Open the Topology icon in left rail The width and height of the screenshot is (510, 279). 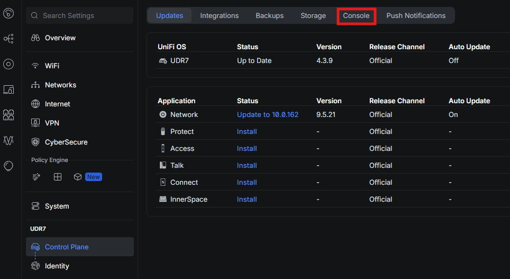(8, 39)
